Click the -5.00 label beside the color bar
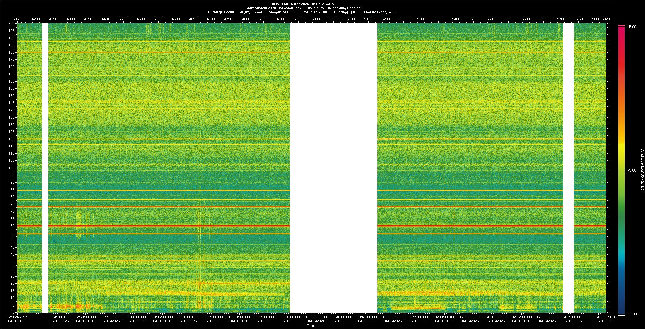 632,27
